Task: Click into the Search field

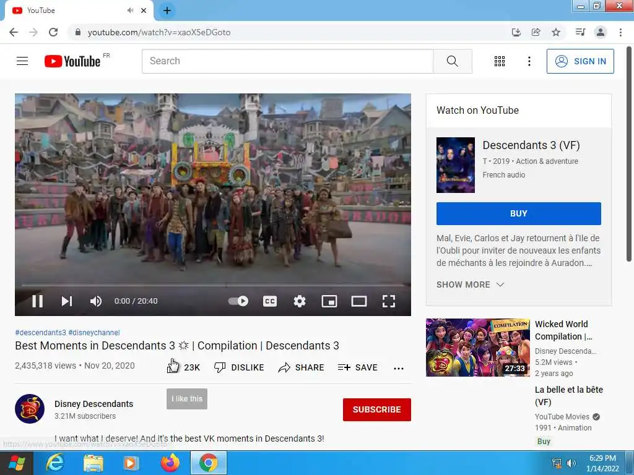Action: point(287,61)
